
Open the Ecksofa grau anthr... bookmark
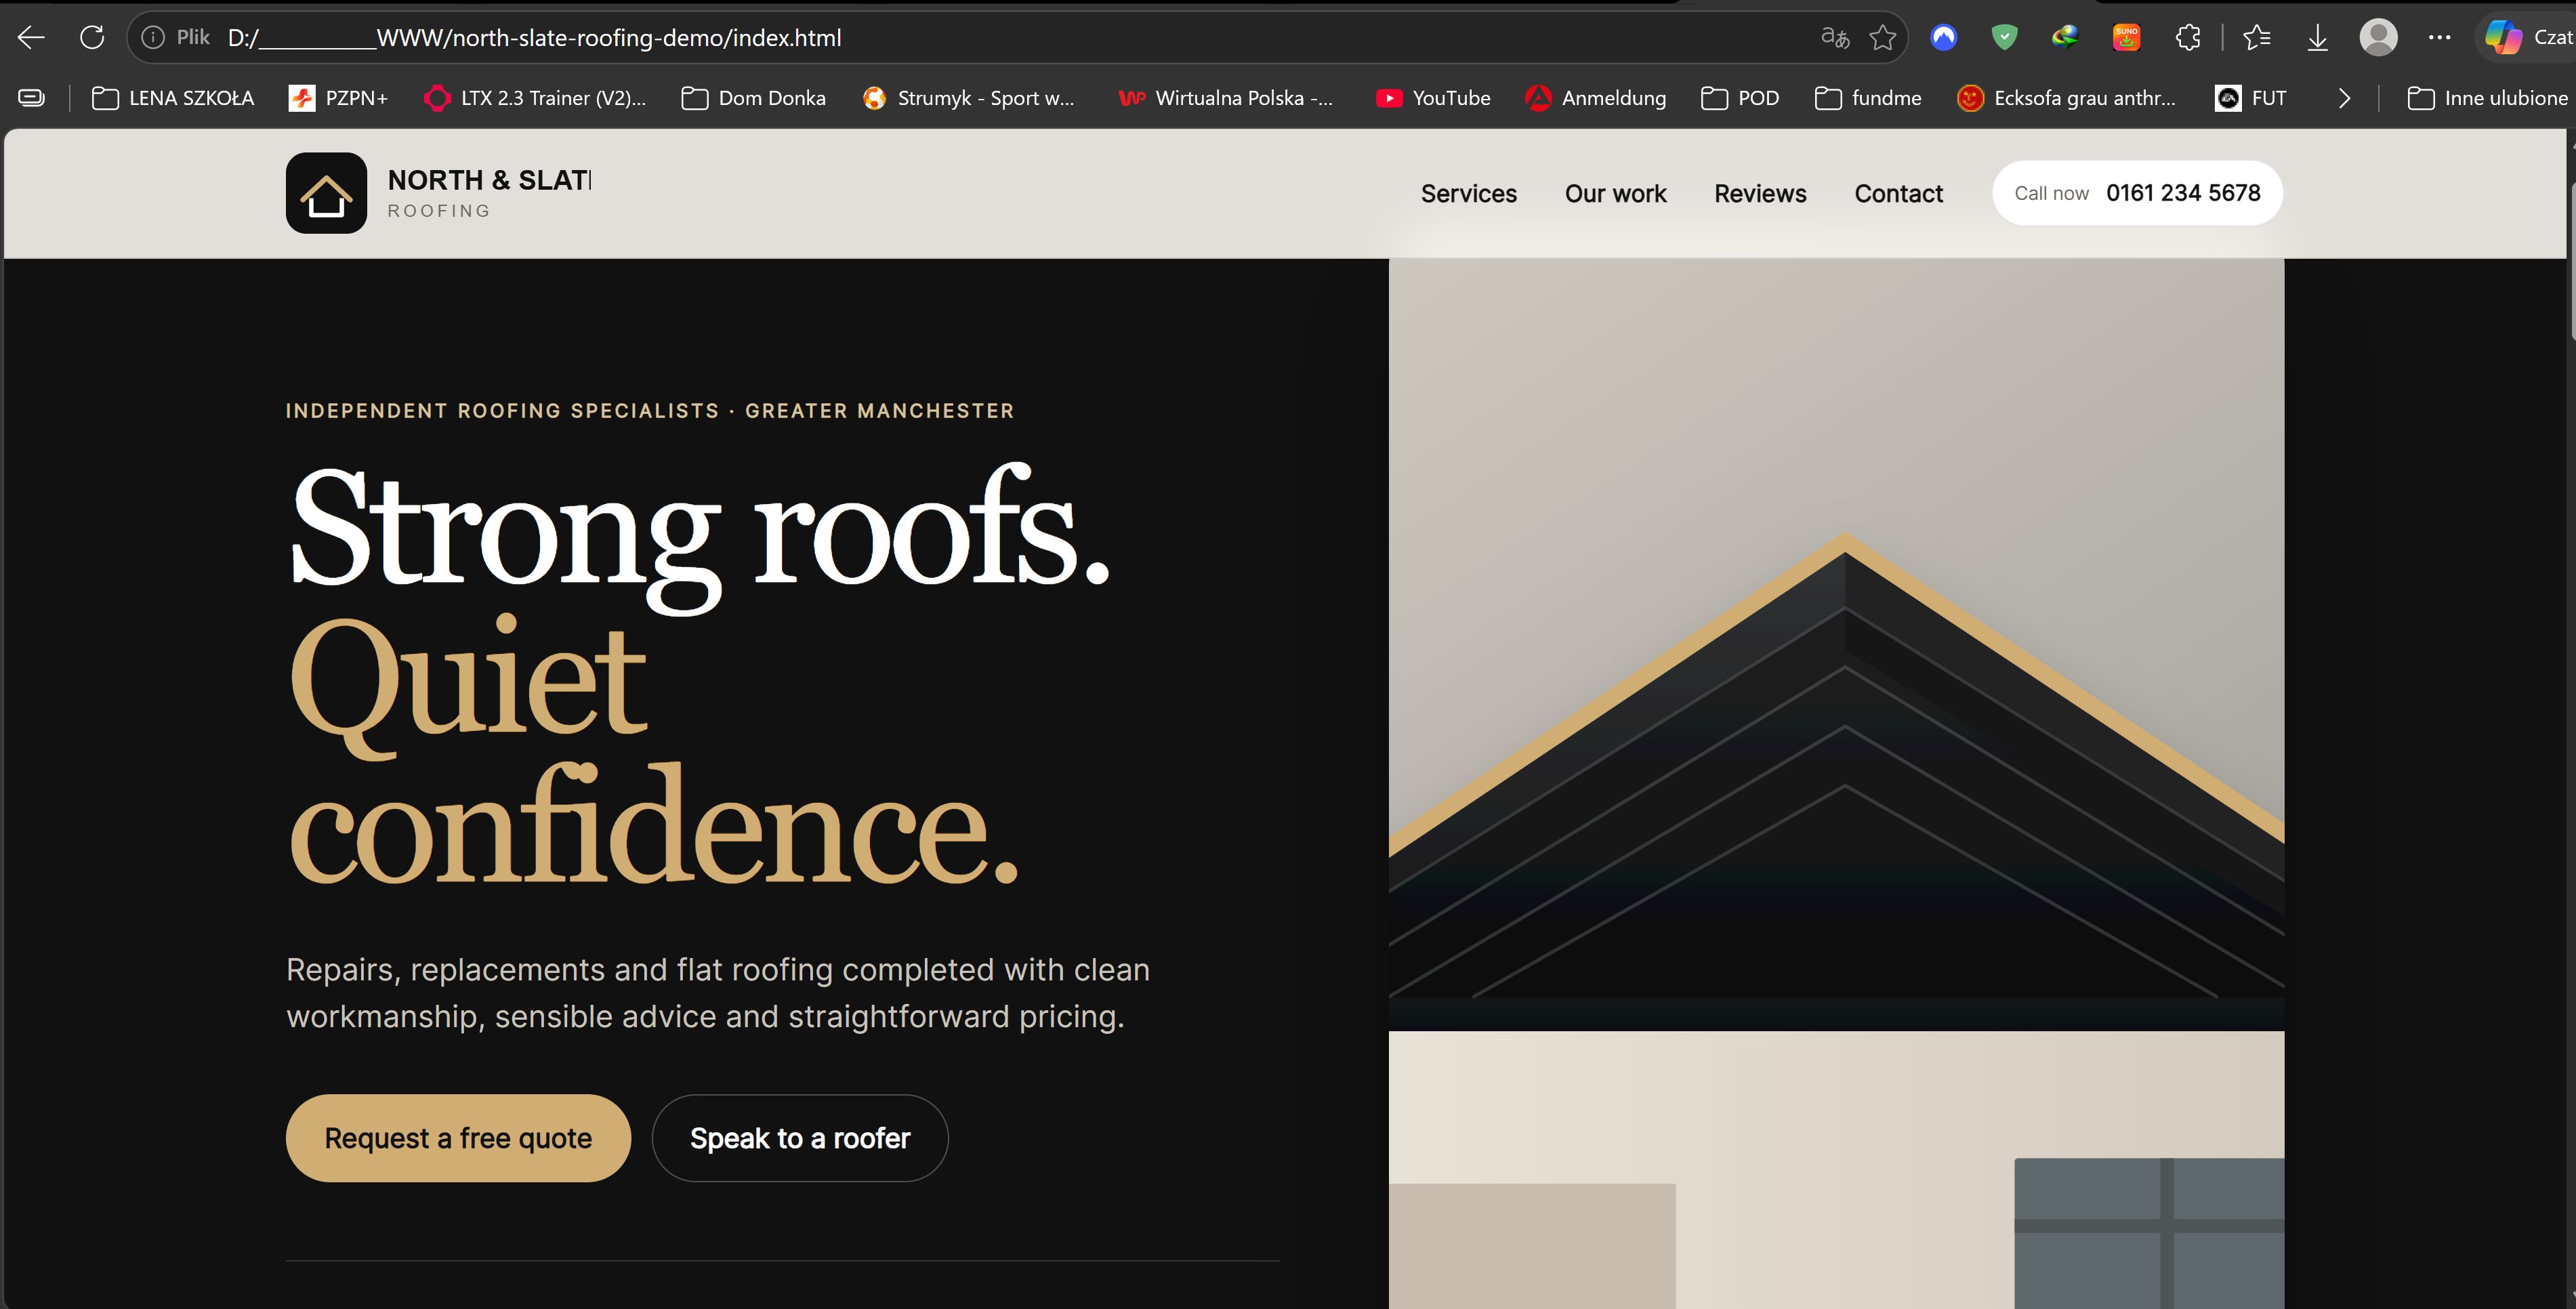point(2067,98)
